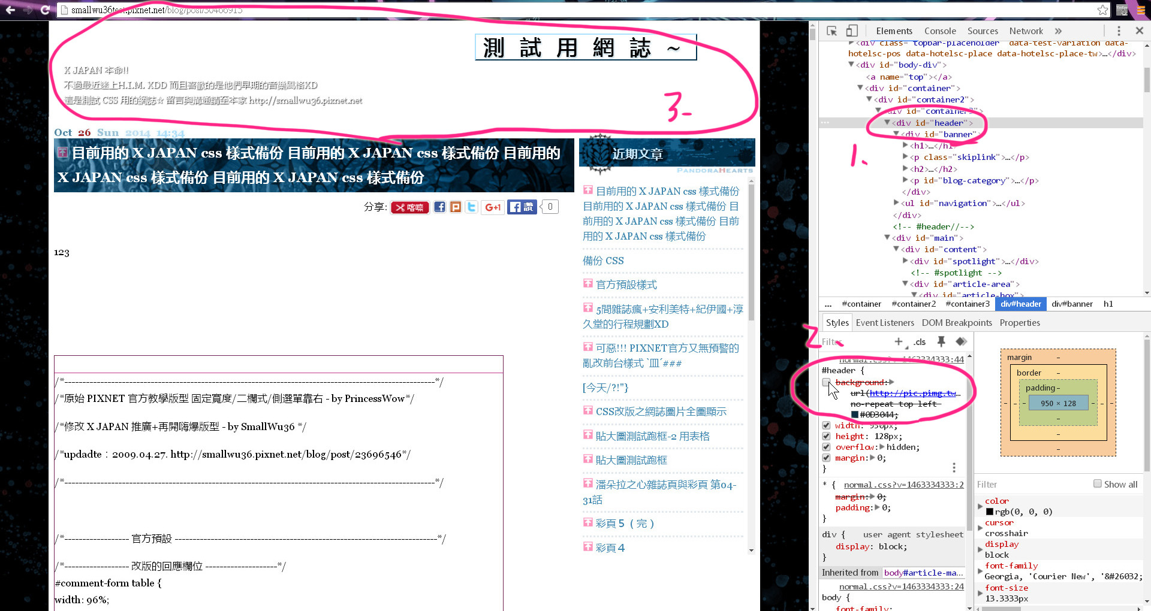This screenshot has height=611, width=1151.
Task: Share the post via the Twitter bird icon
Action: pos(472,207)
